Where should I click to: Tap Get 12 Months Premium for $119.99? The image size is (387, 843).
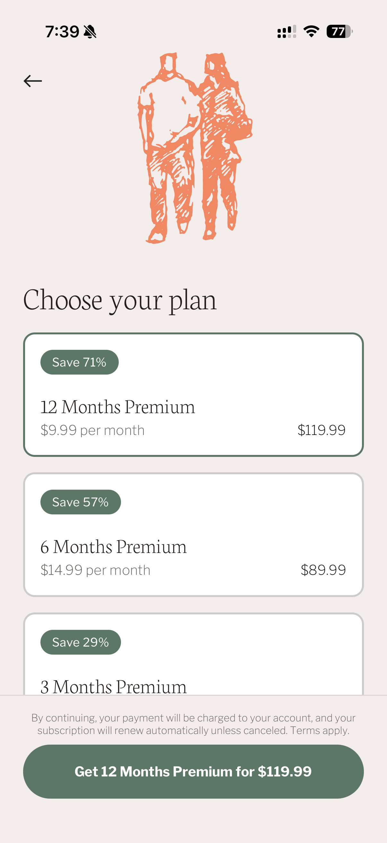coord(193,771)
